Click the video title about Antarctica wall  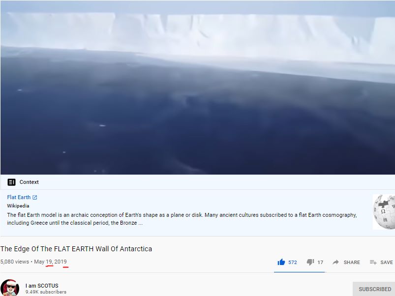76,249
